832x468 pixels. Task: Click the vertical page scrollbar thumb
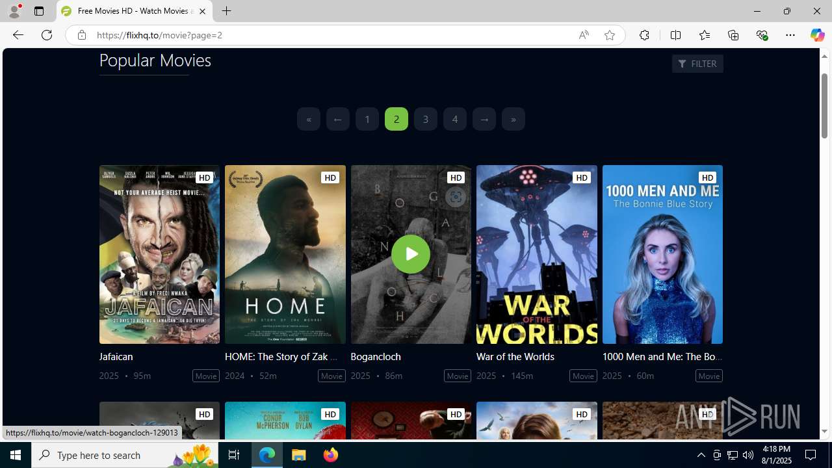click(x=824, y=106)
